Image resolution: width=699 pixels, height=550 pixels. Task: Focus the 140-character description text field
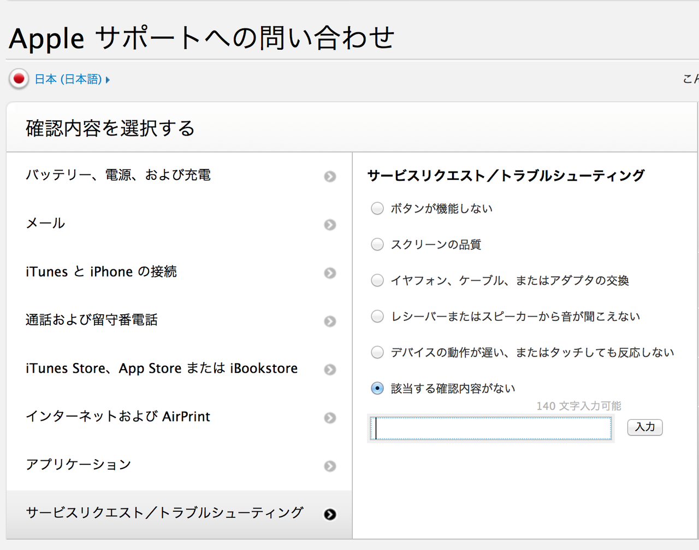(491, 428)
